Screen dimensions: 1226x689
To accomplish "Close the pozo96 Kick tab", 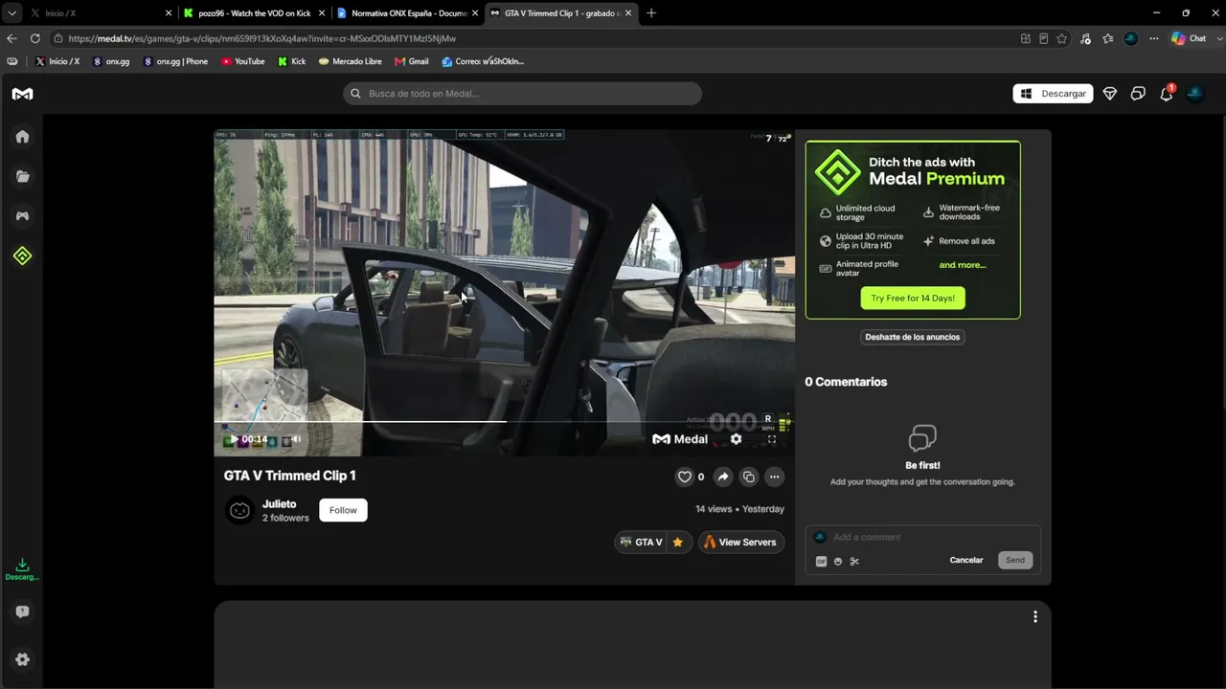I will tap(322, 13).
